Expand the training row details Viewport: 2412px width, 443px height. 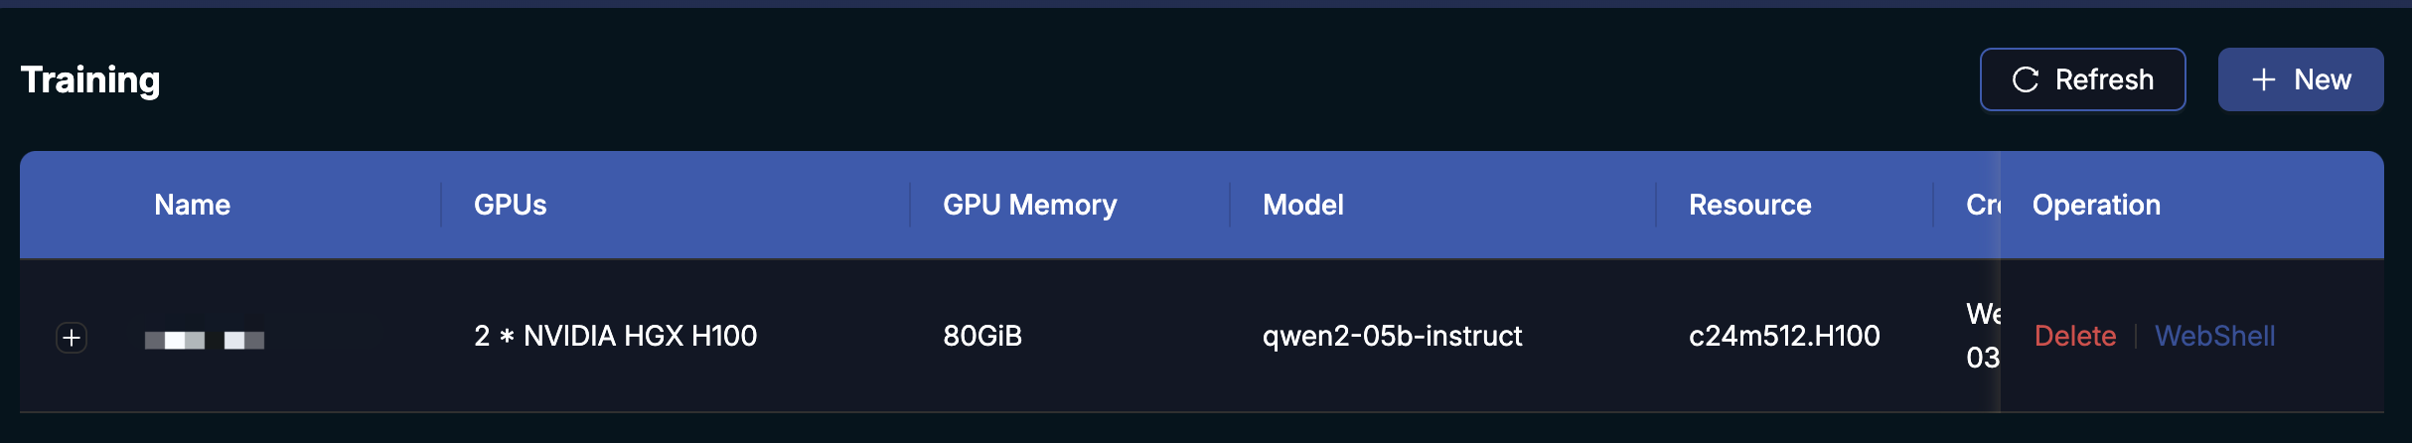click(x=72, y=338)
